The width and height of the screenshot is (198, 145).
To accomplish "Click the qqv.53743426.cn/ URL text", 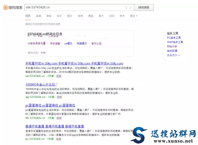I will 35,97.
